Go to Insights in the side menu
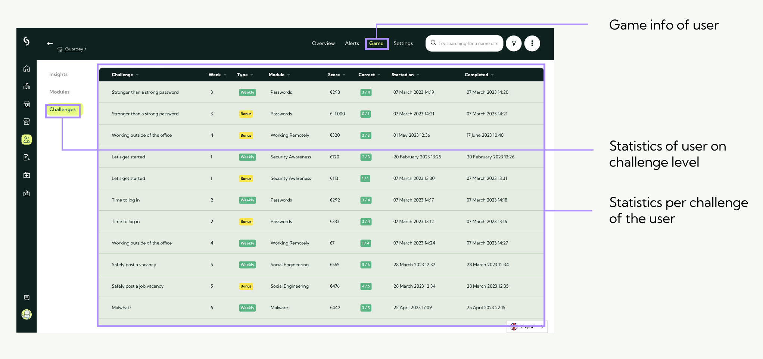Viewport: 763px width, 359px height. click(x=58, y=74)
